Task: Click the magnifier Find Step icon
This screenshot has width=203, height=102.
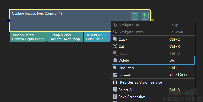Action: tap(115, 68)
